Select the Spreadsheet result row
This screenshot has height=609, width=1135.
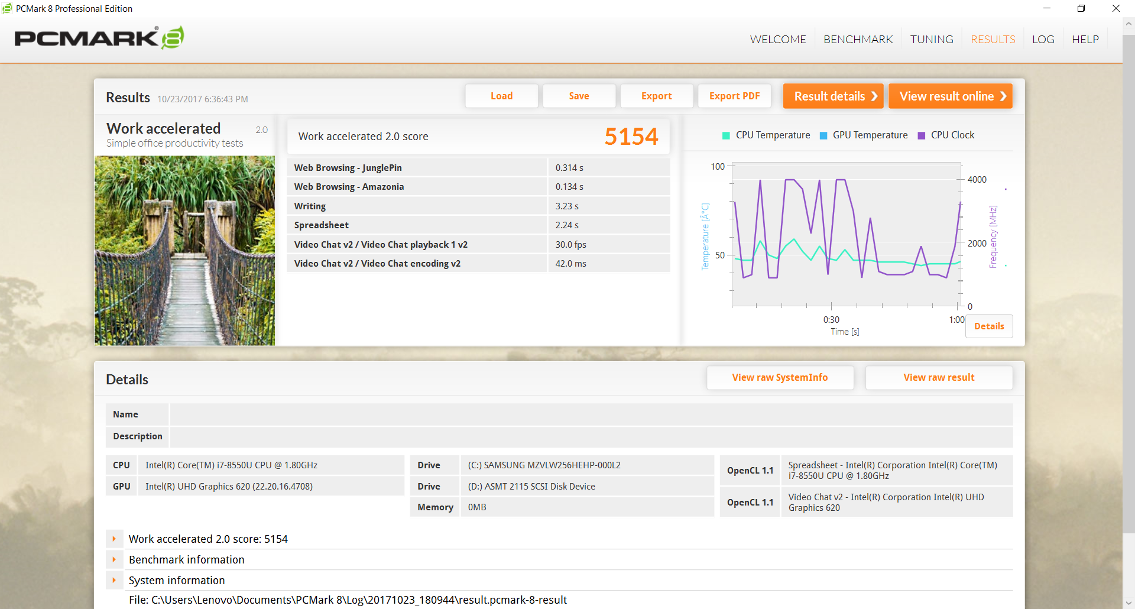pos(478,225)
